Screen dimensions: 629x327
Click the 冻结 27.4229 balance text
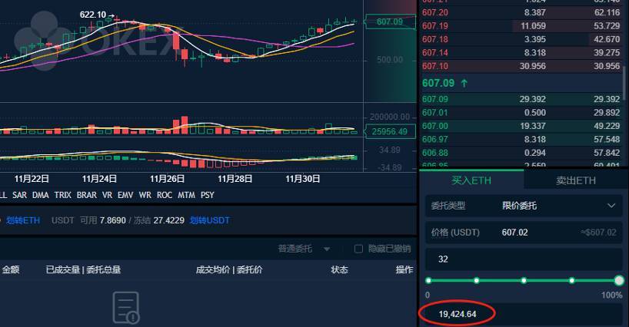pos(159,220)
